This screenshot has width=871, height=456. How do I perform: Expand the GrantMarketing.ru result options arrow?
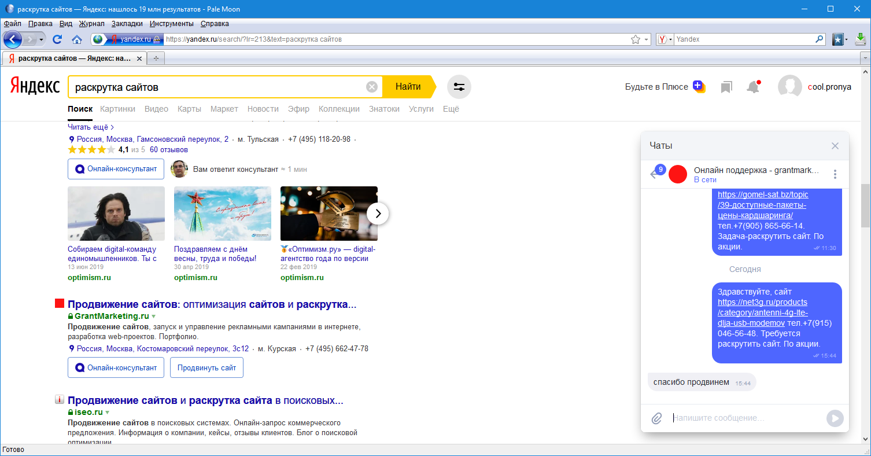pyautogui.click(x=154, y=317)
